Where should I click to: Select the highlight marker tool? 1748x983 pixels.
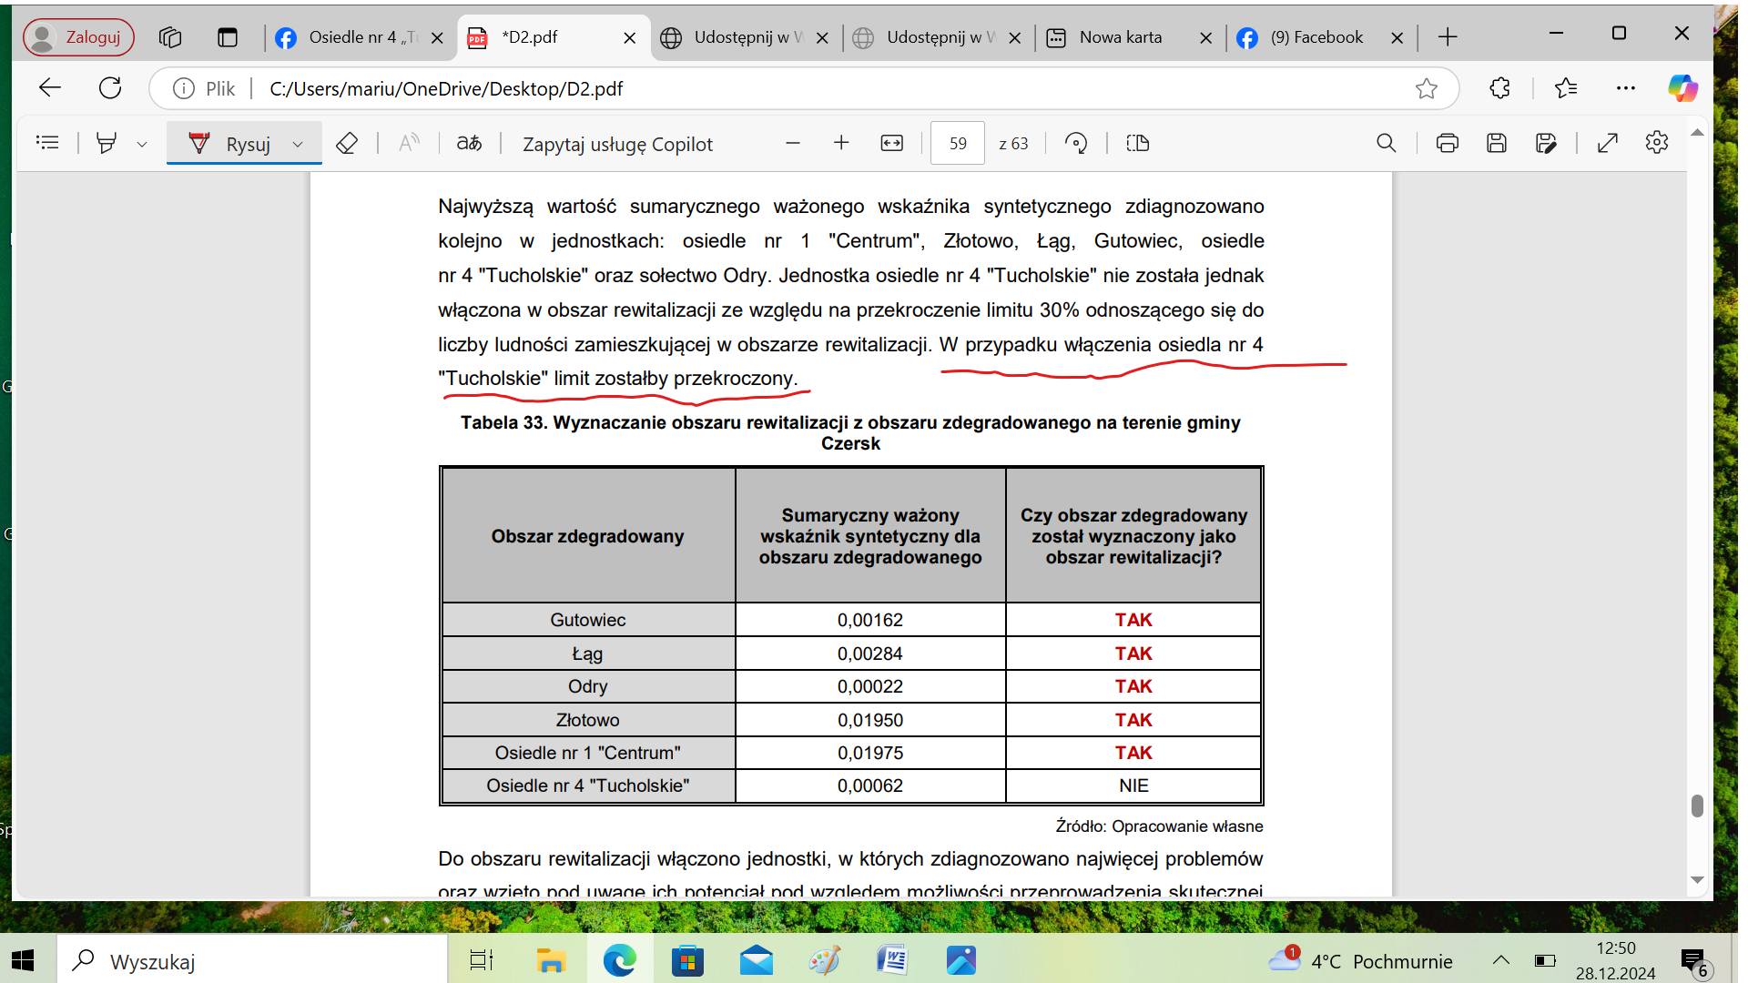pyautogui.click(x=107, y=143)
